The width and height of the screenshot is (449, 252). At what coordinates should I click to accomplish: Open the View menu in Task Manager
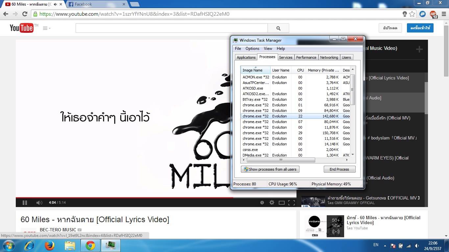268,49
